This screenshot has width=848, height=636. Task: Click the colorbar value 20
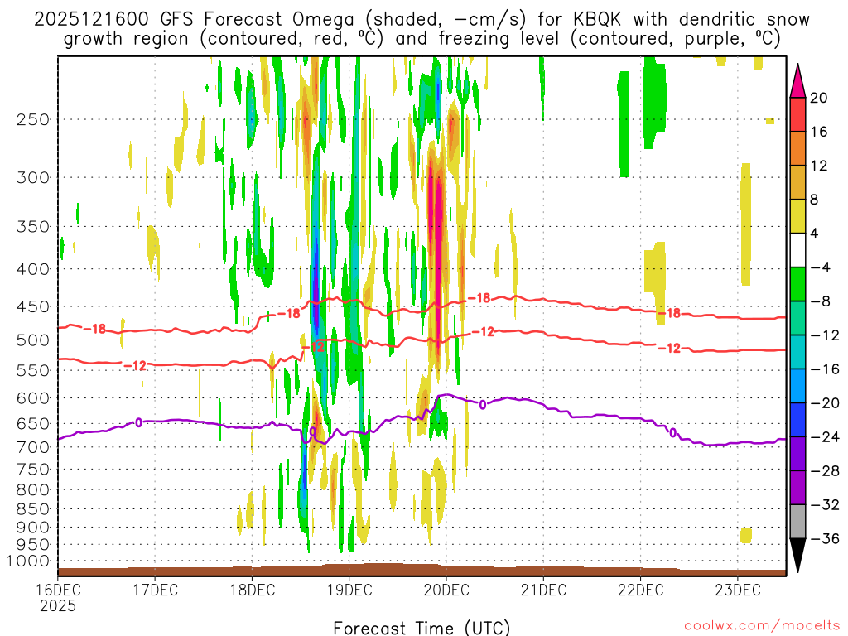819,98
